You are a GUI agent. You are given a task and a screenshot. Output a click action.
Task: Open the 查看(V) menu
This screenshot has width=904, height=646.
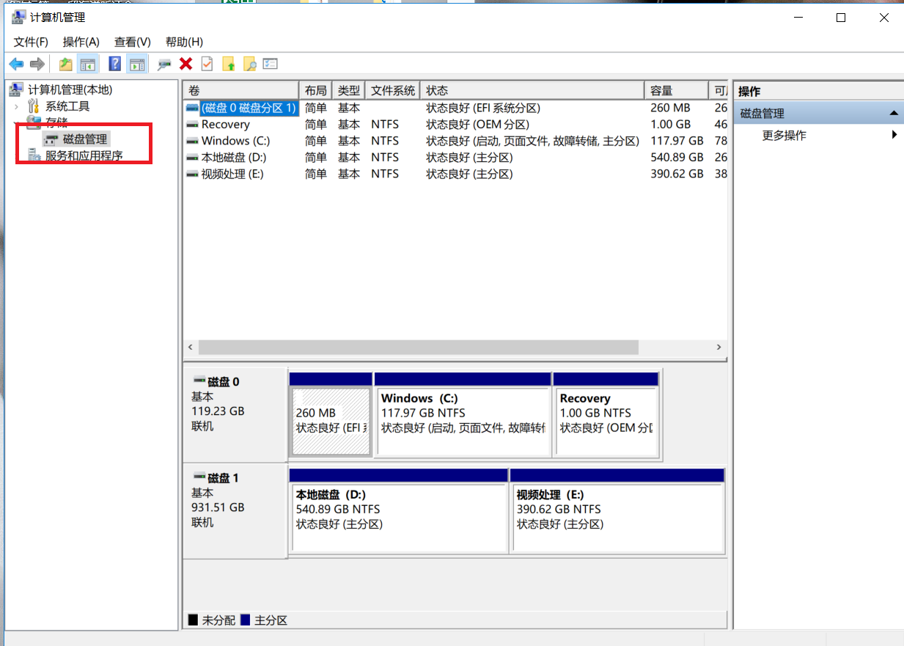[x=132, y=42]
